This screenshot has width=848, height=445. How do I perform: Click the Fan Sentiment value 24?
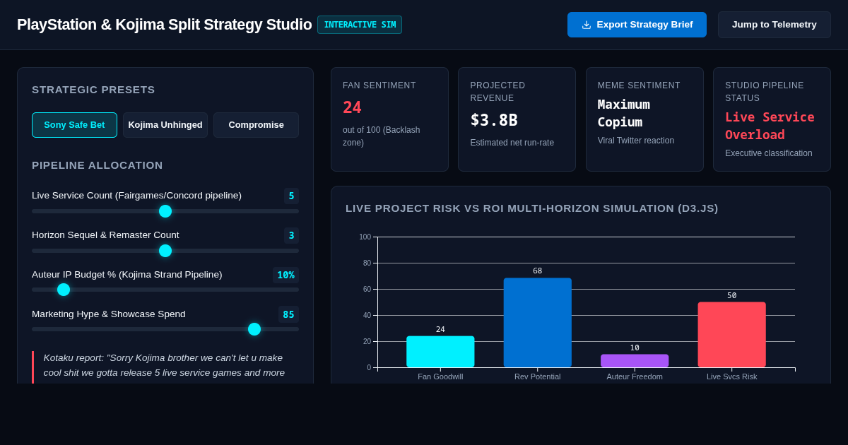pos(352,107)
